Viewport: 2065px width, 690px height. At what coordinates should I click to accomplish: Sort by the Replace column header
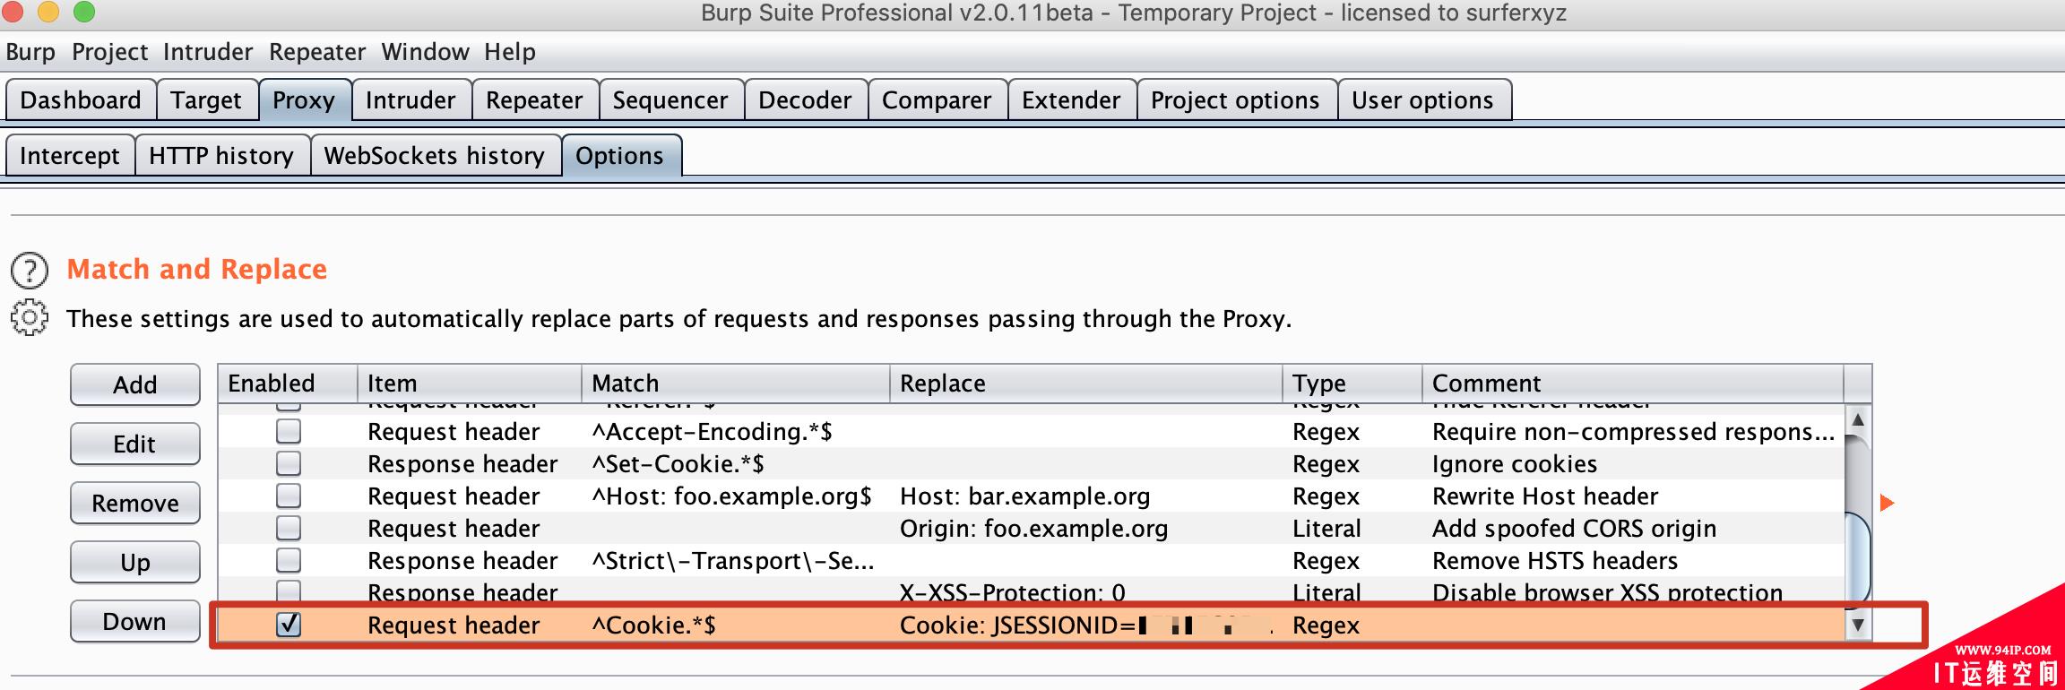[x=1085, y=384]
